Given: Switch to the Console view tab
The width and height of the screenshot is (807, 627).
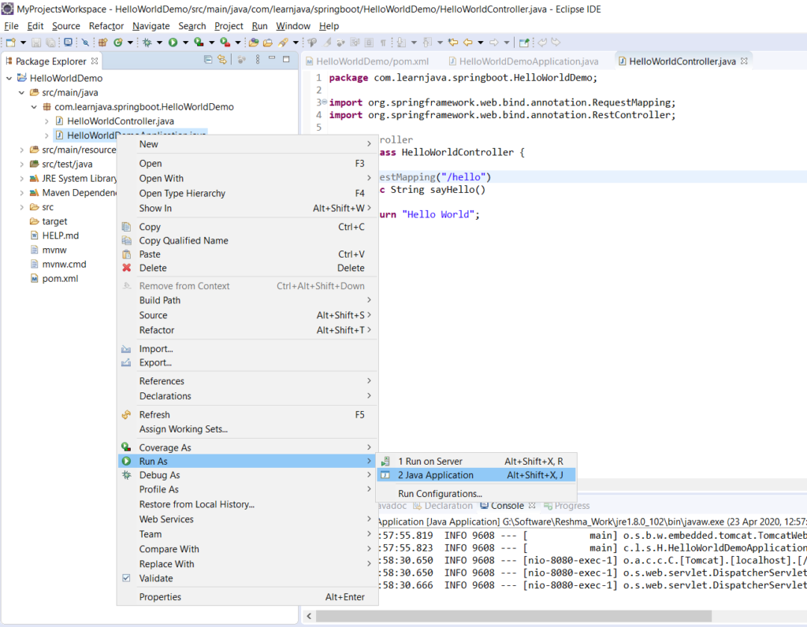Looking at the screenshot, I should pyautogui.click(x=505, y=506).
